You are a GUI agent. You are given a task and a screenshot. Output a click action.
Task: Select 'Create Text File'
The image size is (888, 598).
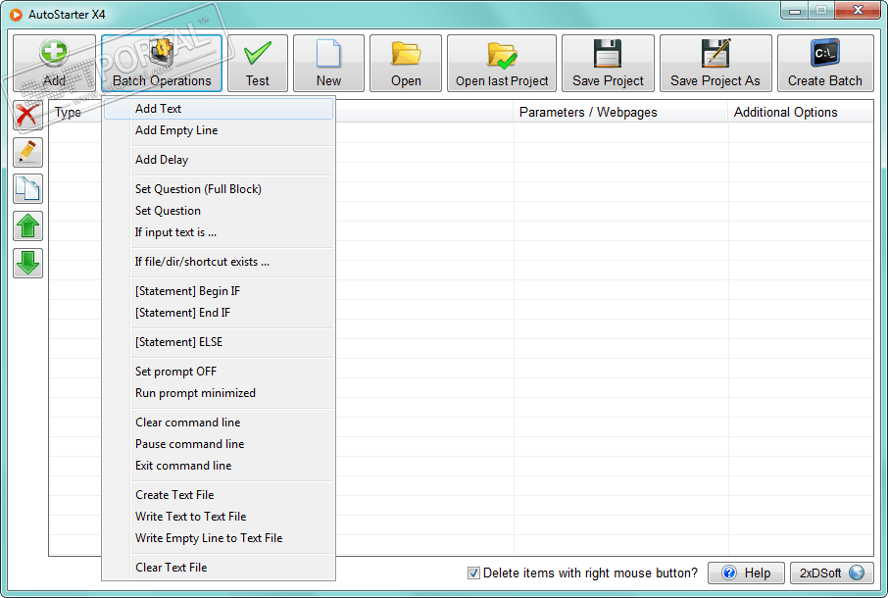(219, 495)
